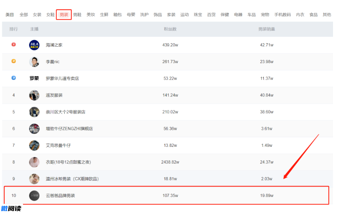Open the 云爸爸品牌男装 avatar
This screenshot has height=213, width=338.
pyautogui.click(x=34, y=195)
